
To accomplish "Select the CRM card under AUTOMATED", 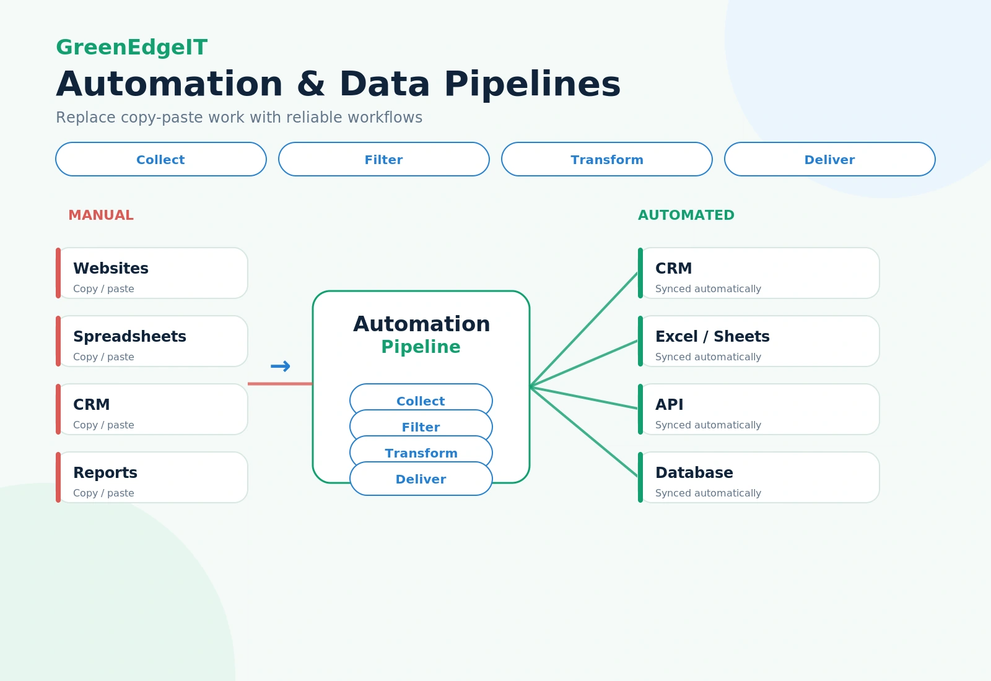I will click(759, 273).
